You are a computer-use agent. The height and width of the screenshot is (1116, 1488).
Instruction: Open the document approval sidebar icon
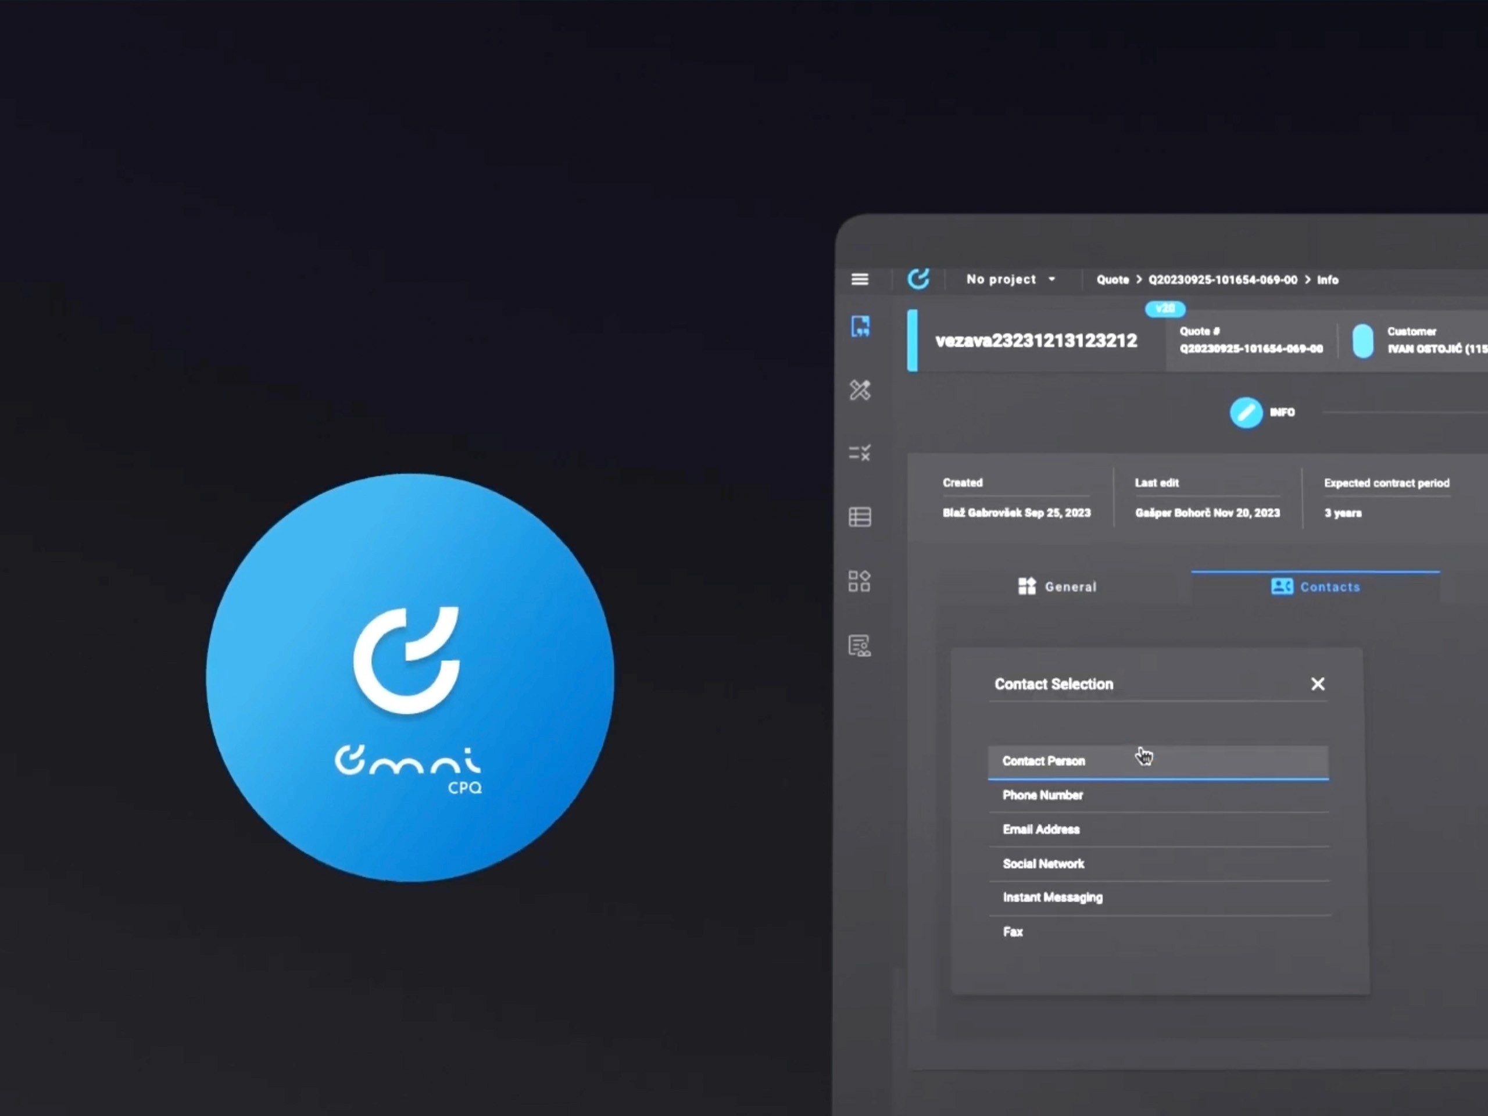[x=860, y=645]
